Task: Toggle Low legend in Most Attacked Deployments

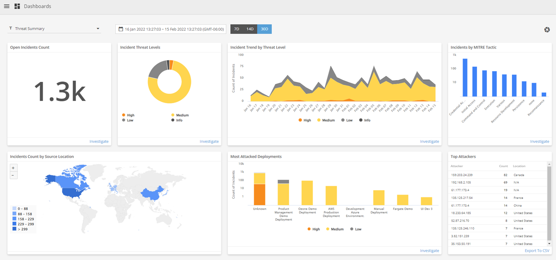Action: pos(356,229)
